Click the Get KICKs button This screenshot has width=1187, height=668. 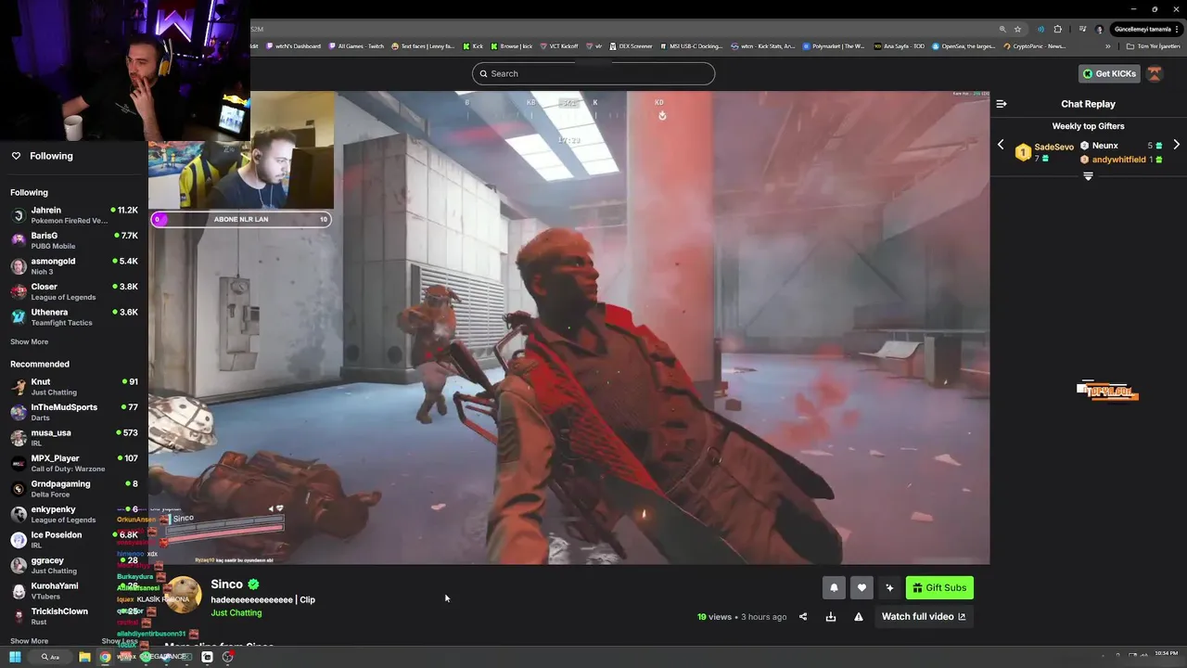coord(1109,73)
